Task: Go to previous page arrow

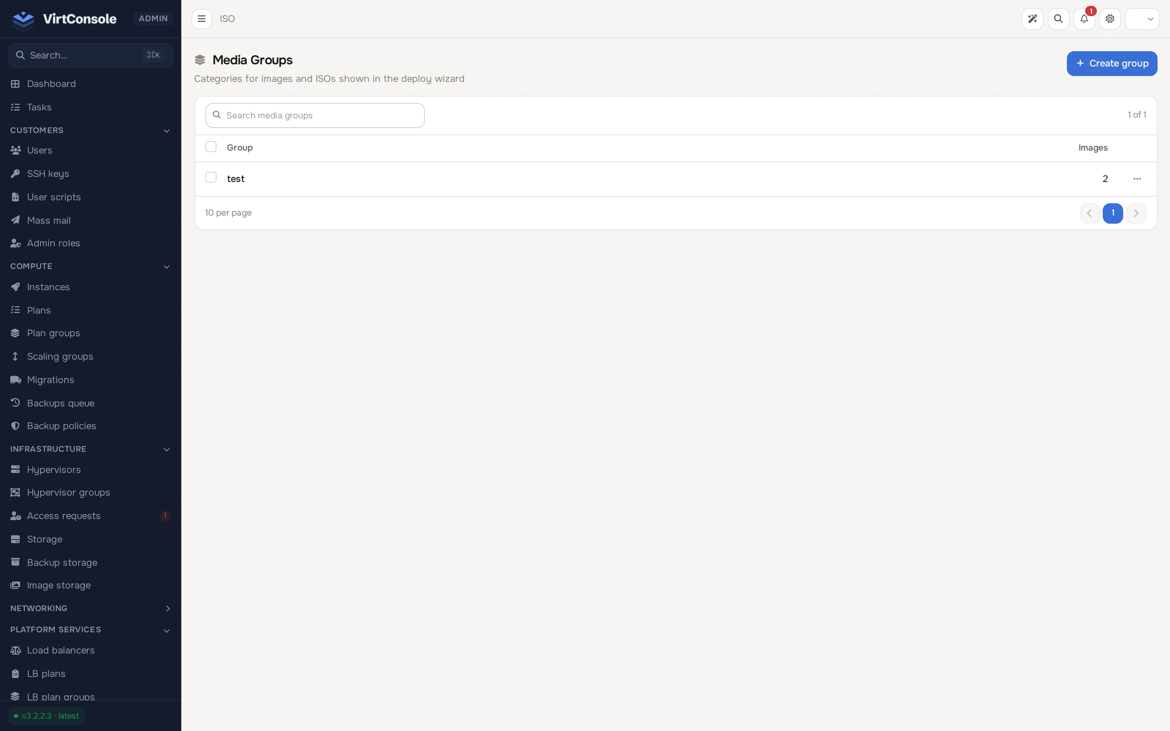Action: click(1090, 213)
